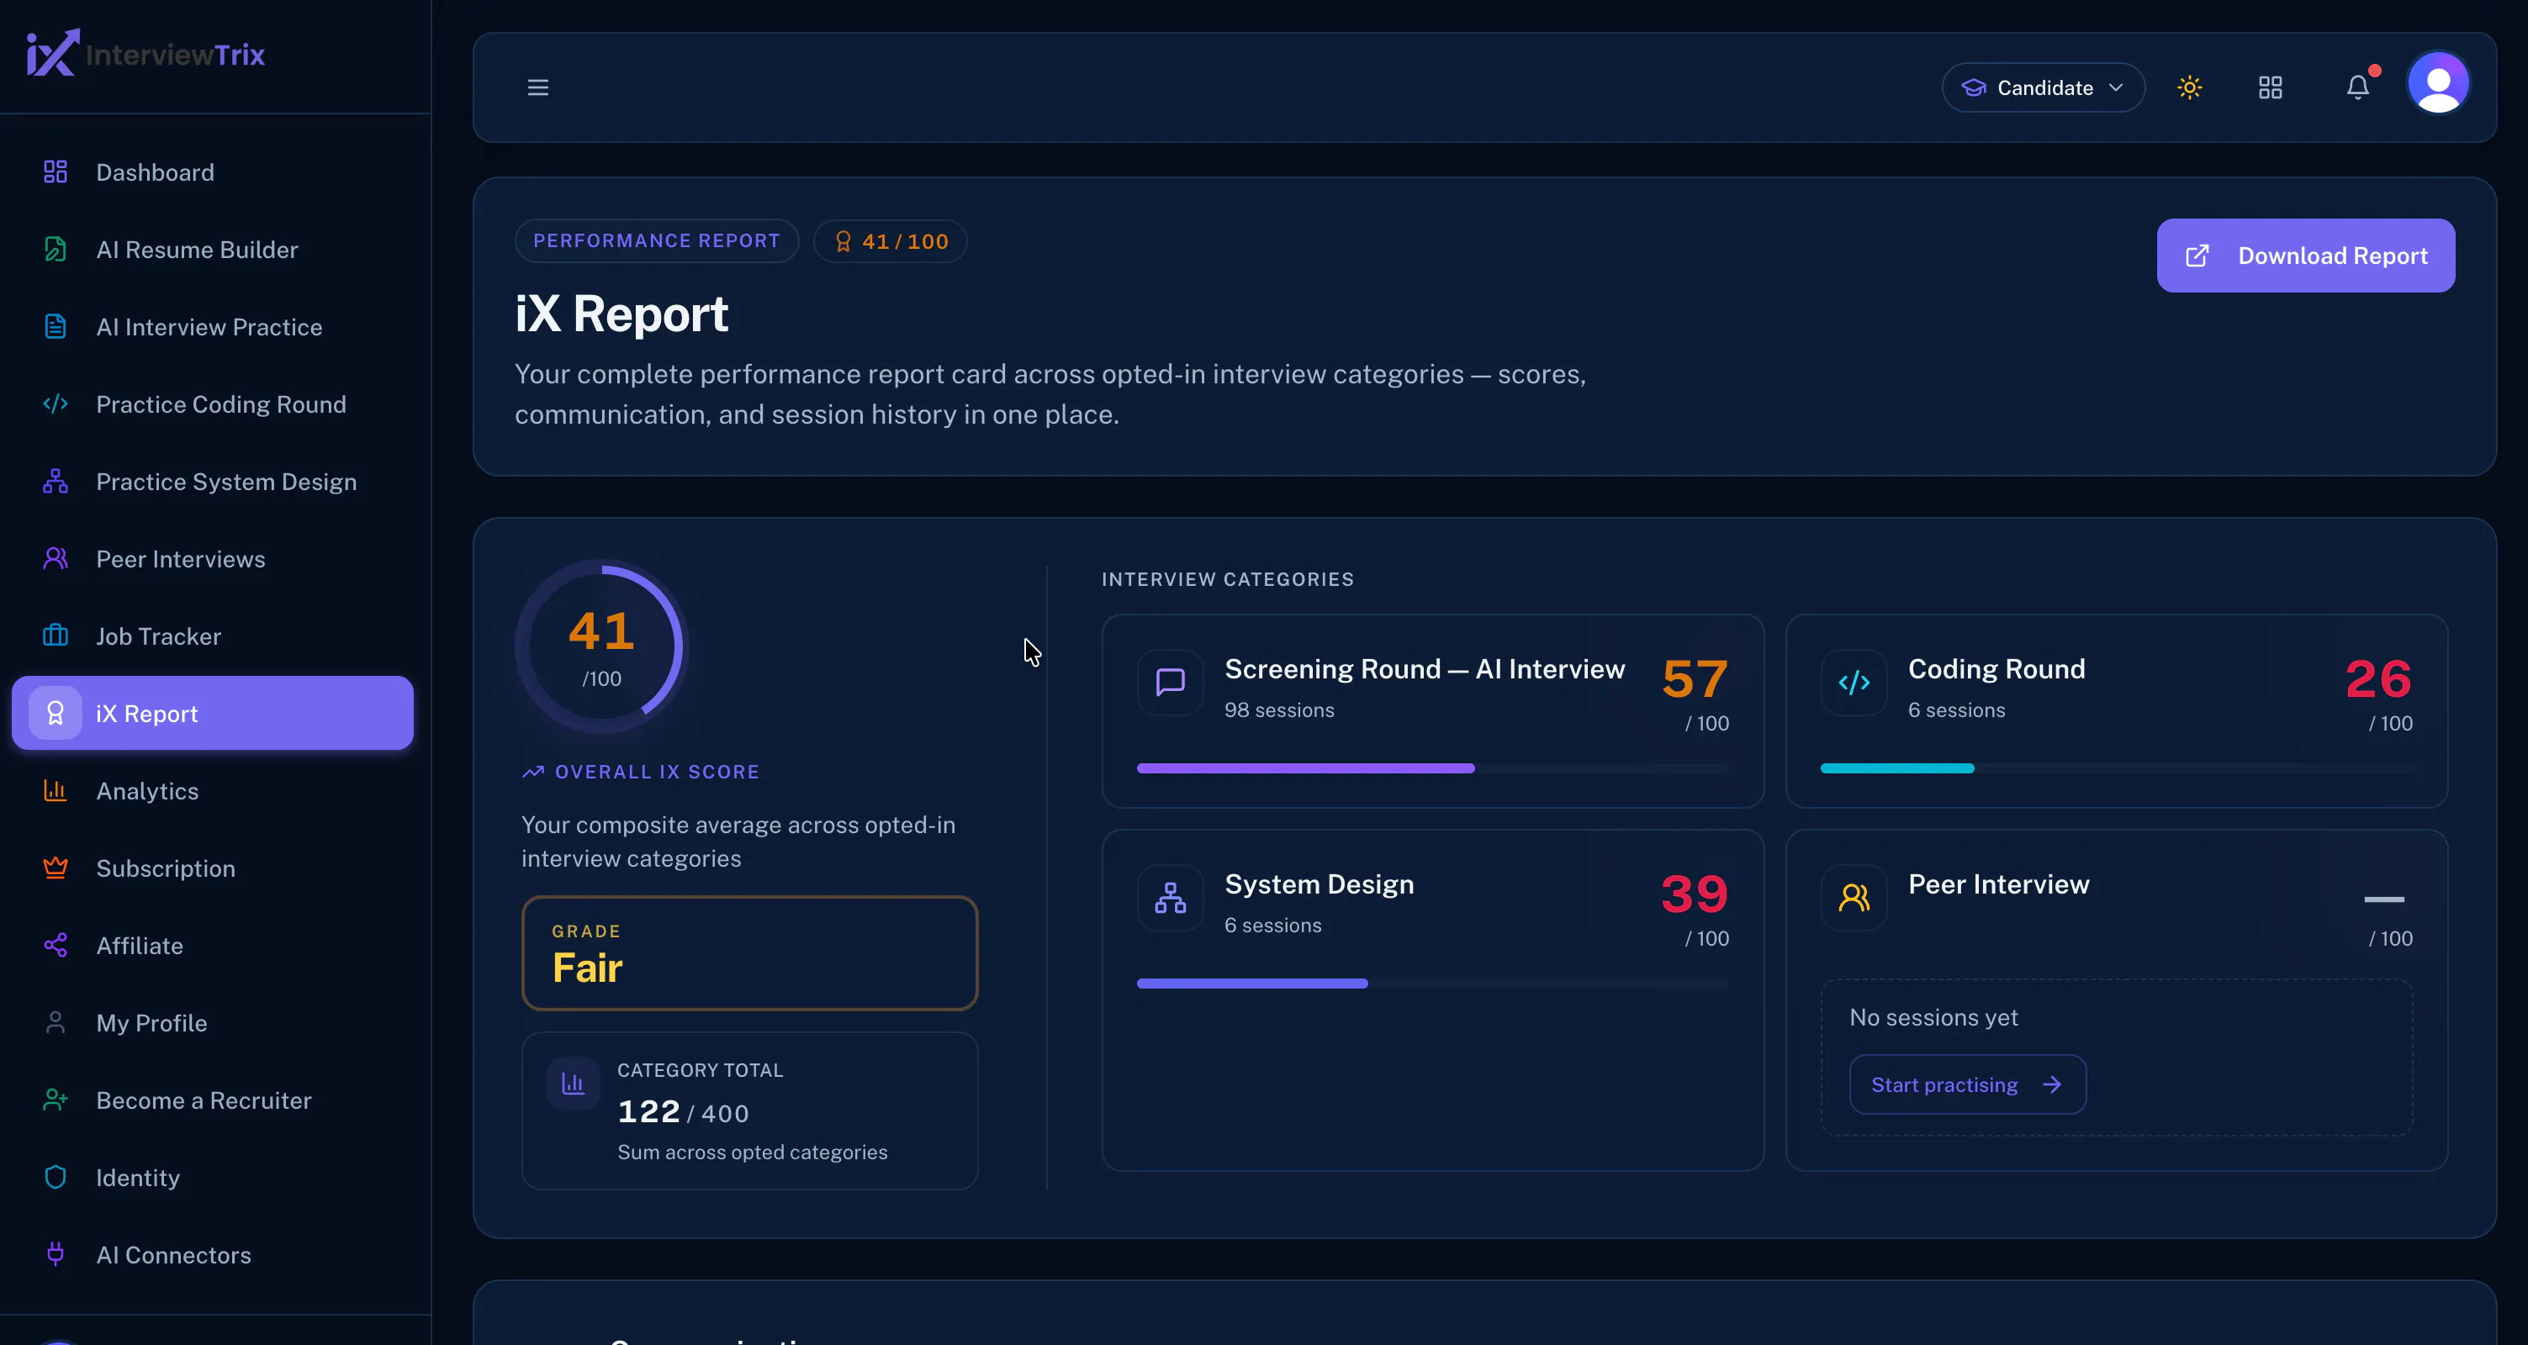The image size is (2528, 1345).
Task: Click the System Design progress bar
Action: pyautogui.click(x=1432, y=983)
